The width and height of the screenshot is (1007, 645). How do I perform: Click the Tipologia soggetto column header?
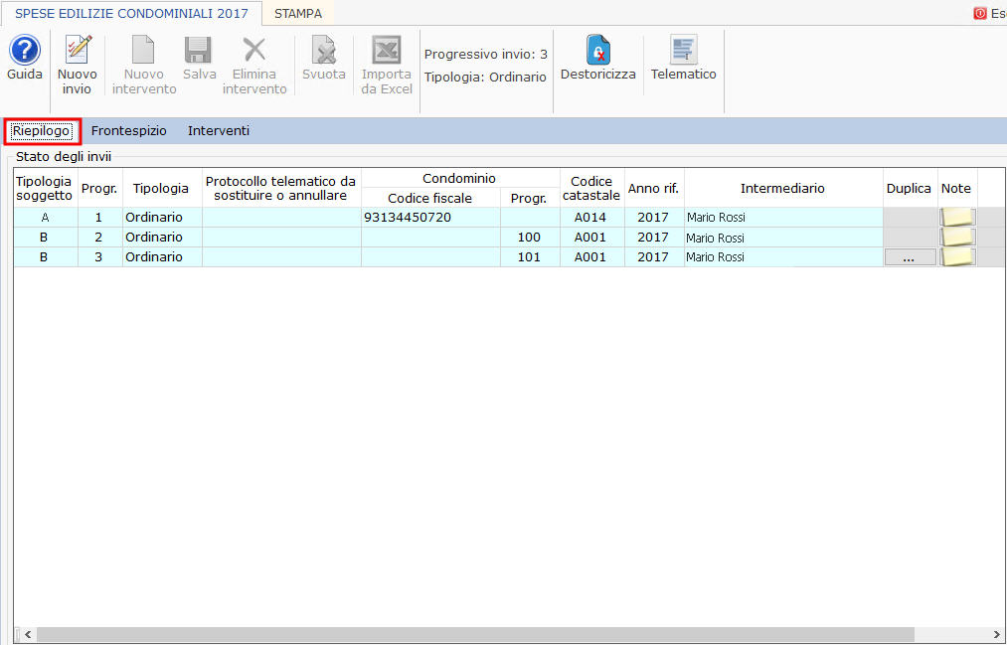pyautogui.click(x=46, y=188)
